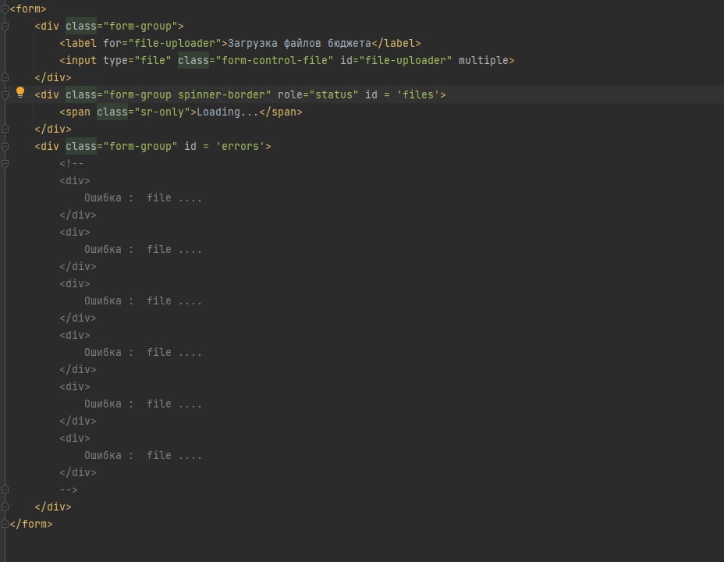This screenshot has height=562, width=724.
Task: Collapse the fold on the first form-group div line
Action: [5, 27]
